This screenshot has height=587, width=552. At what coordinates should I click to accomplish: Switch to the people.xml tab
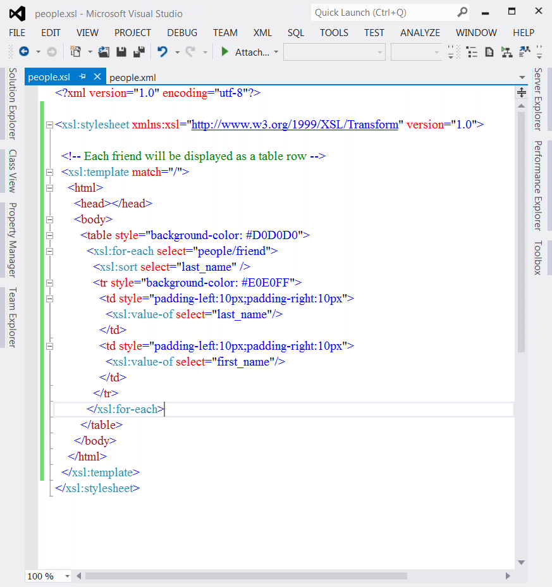point(133,78)
